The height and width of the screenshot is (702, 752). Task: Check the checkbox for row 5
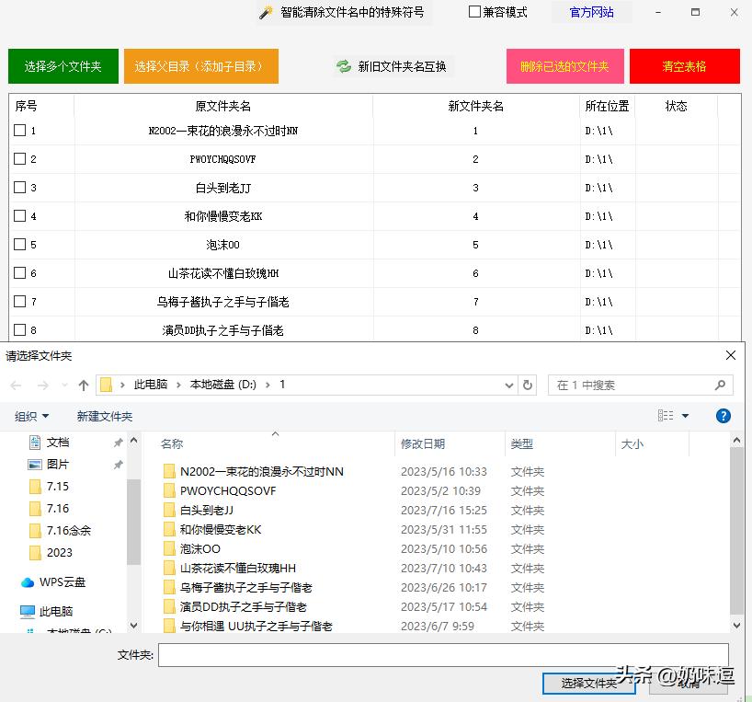[x=22, y=245]
